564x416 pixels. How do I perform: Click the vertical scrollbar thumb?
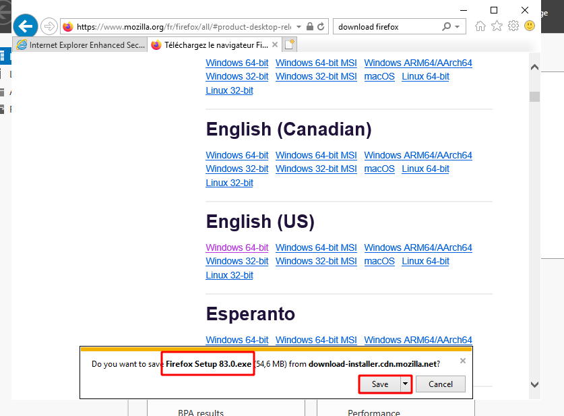[x=534, y=97]
